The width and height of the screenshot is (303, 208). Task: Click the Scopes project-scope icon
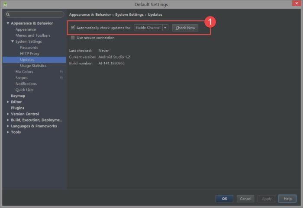tap(61, 78)
